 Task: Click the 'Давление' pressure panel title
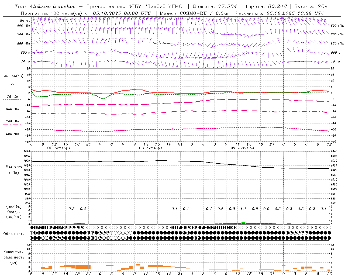coord(14,167)
